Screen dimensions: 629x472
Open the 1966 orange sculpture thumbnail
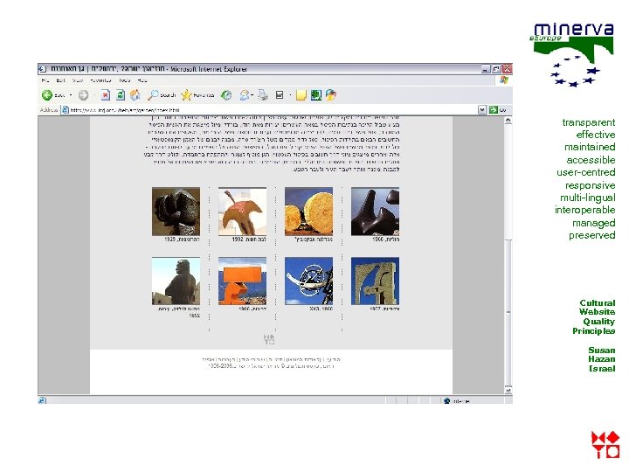tap(242, 281)
